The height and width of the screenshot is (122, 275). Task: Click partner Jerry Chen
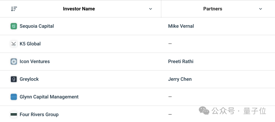tap(180, 79)
